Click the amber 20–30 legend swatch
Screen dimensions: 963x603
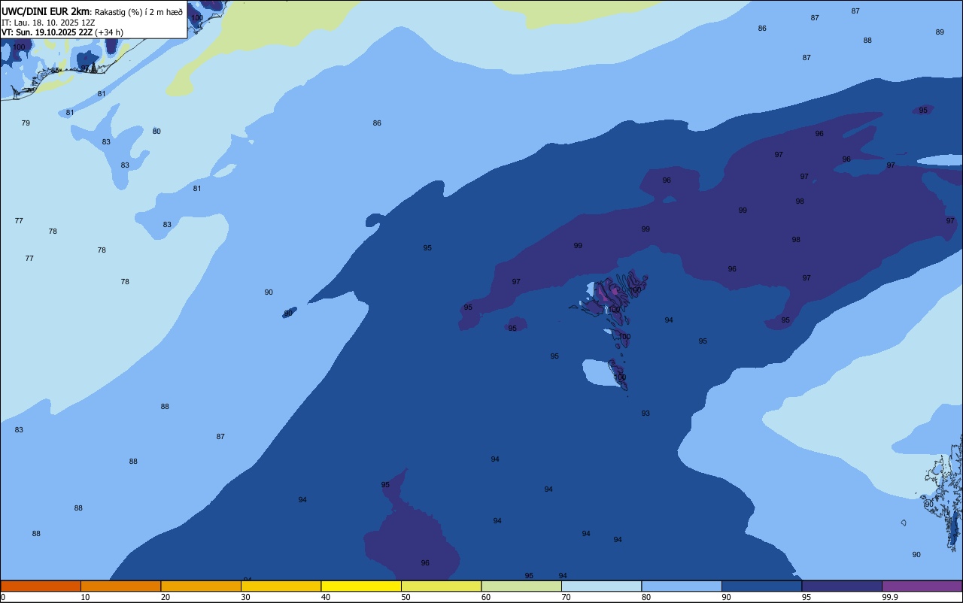[x=201, y=586]
